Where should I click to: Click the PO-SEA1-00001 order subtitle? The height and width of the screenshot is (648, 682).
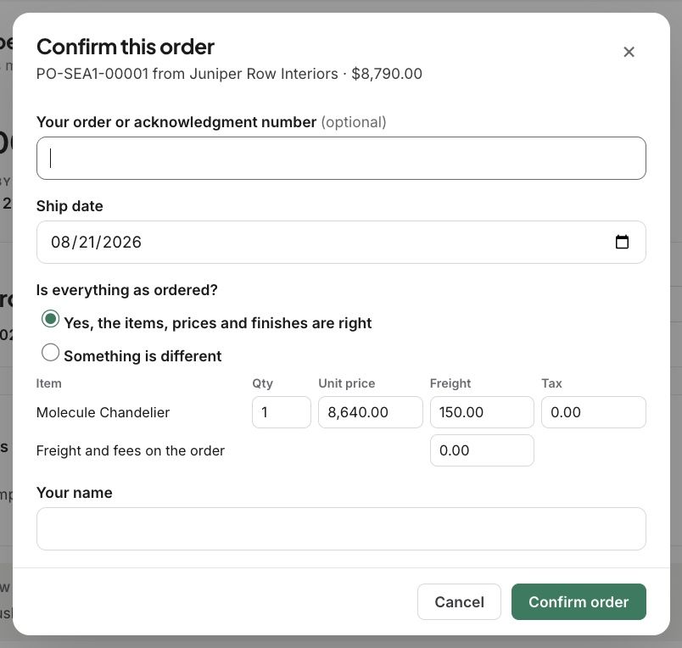pyautogui.click(x=229, y=74)
